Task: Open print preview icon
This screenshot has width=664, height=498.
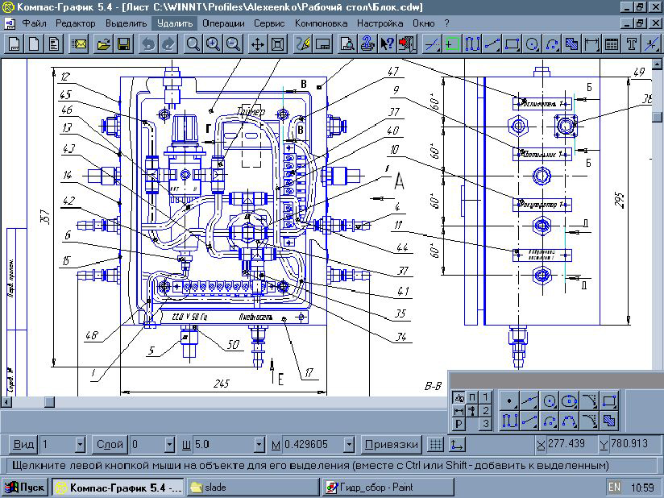Action: [347, 44]
